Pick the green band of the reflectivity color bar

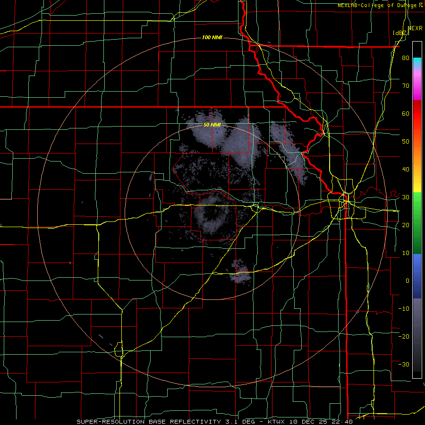tap(417, 223)
